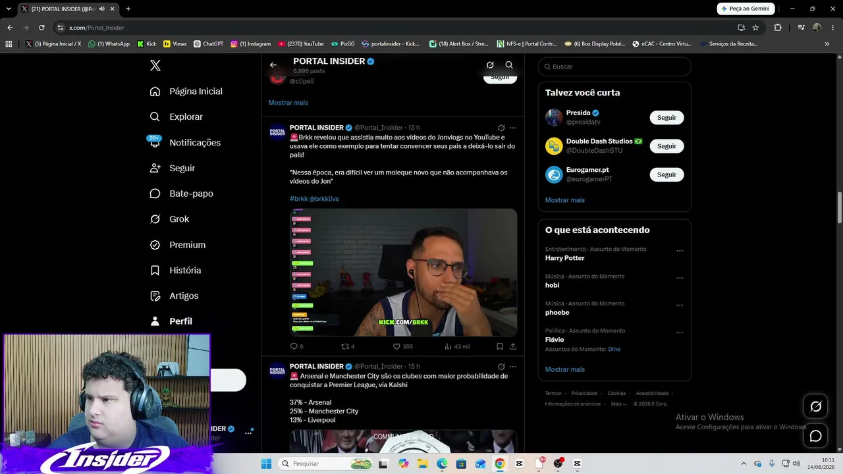Open the ChatGPT bookmark

pos(209,44)
